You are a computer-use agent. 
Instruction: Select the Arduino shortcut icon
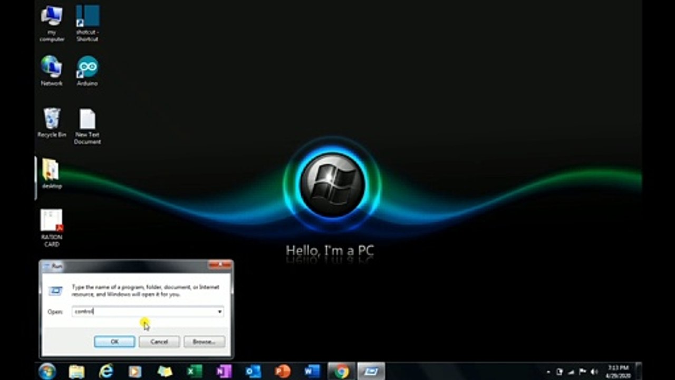click(87, 71)
